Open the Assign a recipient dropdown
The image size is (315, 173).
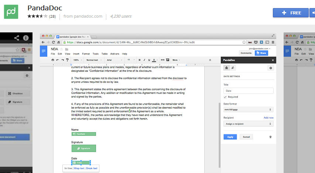248,124
